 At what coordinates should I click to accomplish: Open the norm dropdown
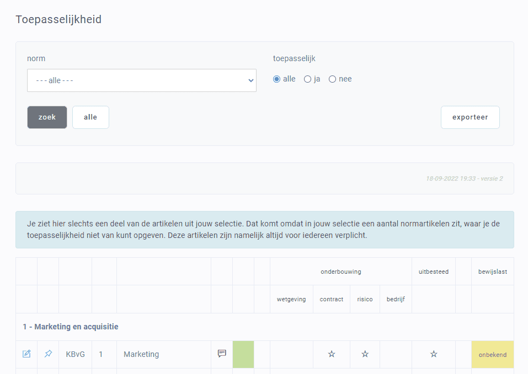click(142, 80)
